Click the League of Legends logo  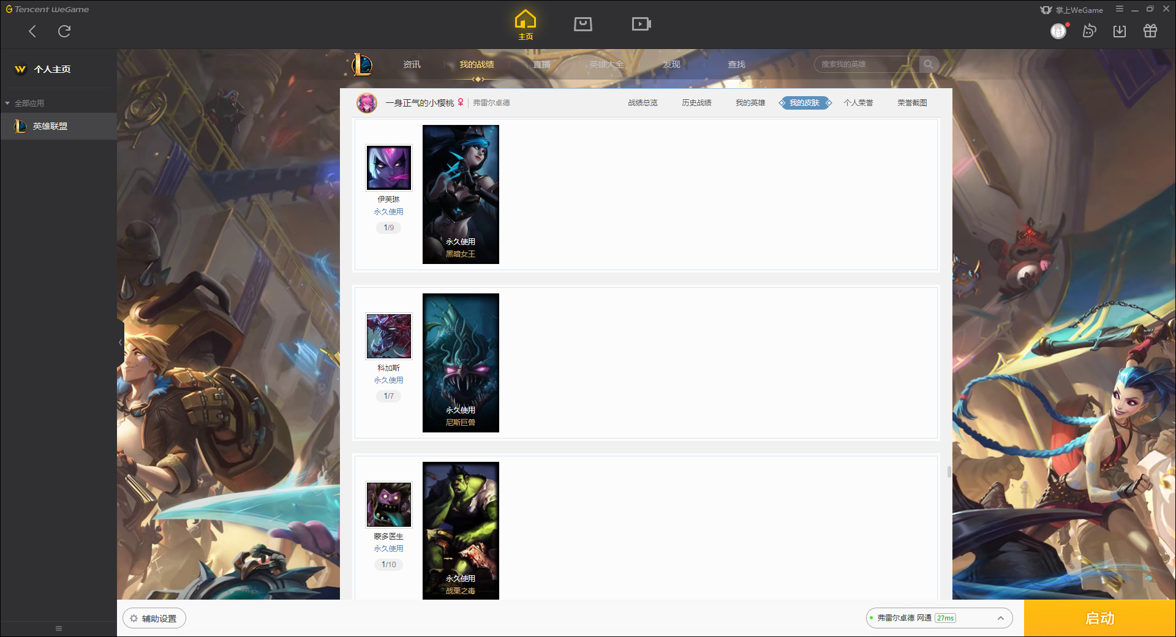(x=362, y=64)
